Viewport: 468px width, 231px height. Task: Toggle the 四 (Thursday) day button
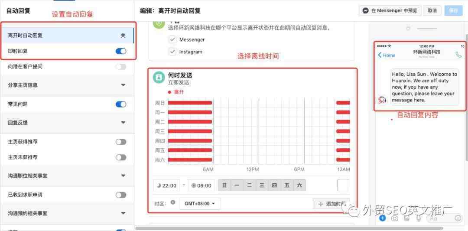click(275, 185)
